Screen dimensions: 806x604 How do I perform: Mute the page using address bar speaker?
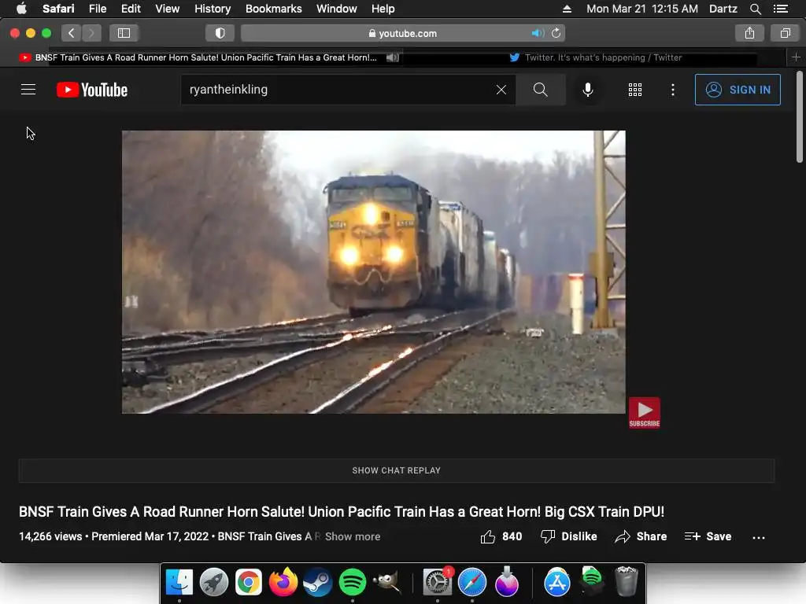tap(537, 33)
